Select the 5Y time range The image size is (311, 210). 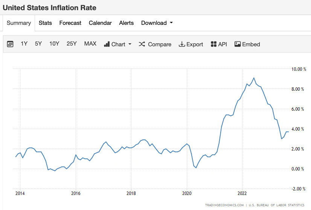point(38,44)
